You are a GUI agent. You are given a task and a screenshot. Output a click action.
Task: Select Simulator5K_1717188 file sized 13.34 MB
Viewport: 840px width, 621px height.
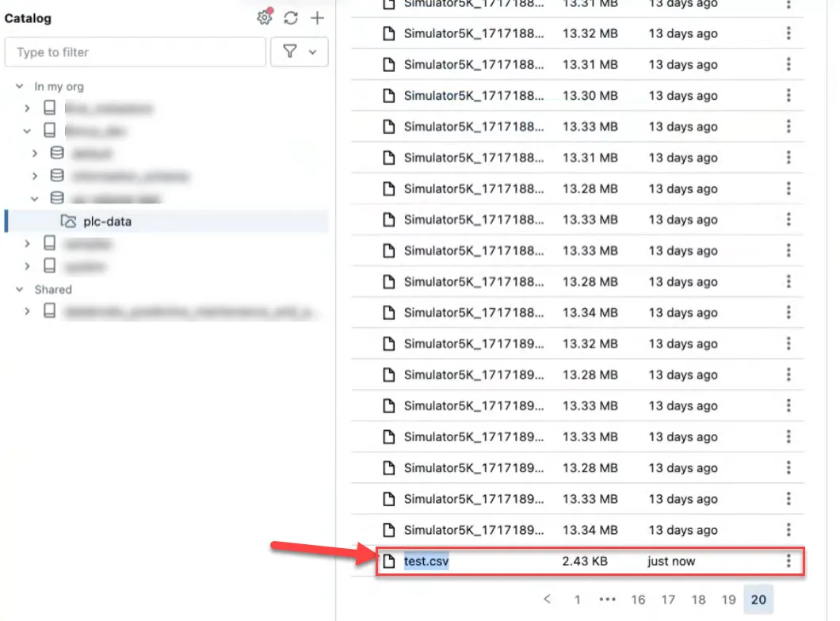(474, 313)
